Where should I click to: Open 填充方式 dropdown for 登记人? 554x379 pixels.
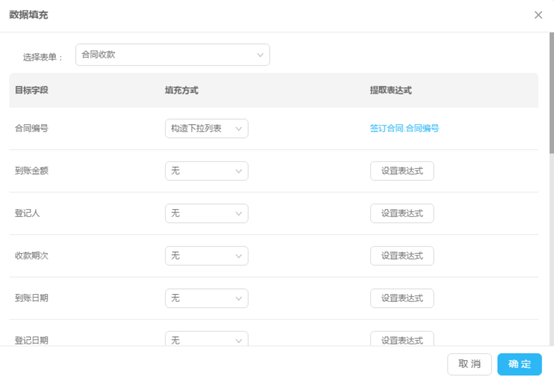click(206, 213)
